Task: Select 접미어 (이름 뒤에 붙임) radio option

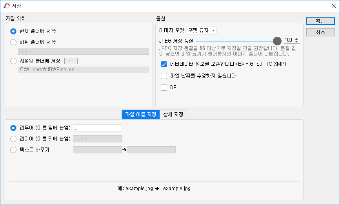Action: (x=13, y=139)
